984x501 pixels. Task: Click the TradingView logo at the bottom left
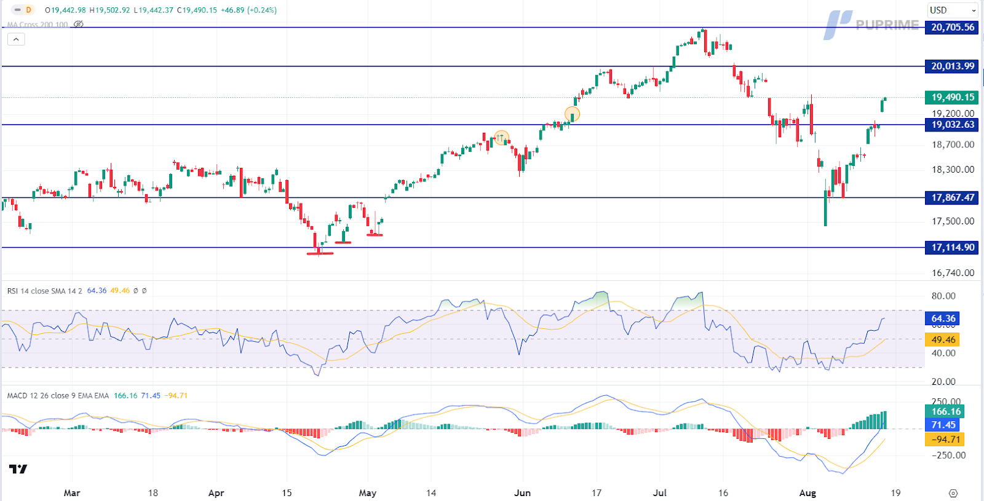point(18,469)
